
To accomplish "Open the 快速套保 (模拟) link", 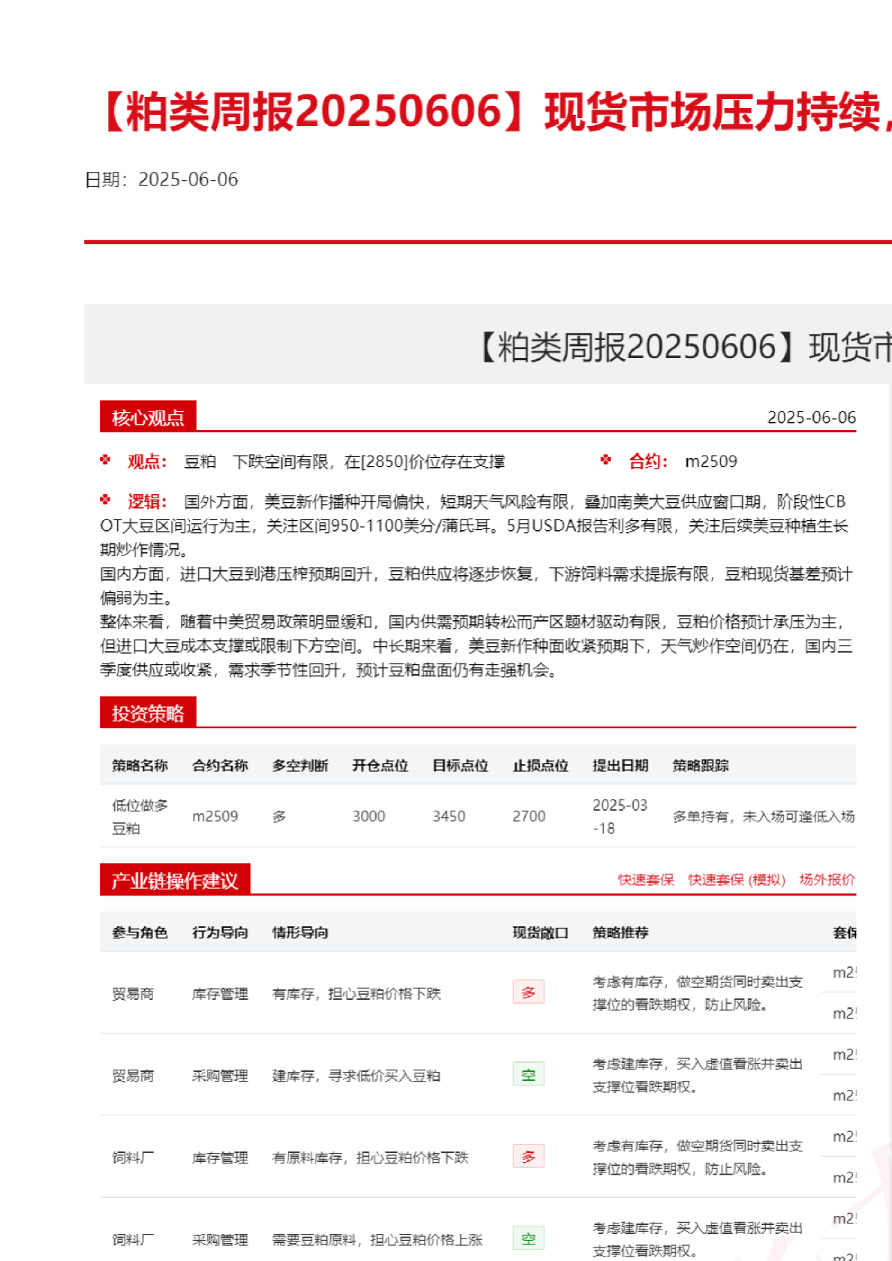I will [736, 880].
